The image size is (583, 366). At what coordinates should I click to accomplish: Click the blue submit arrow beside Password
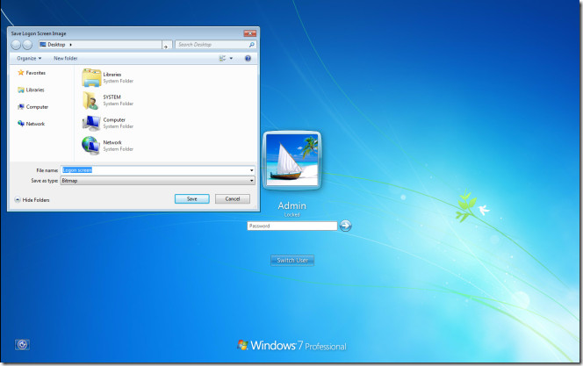[x=345, y=226]
